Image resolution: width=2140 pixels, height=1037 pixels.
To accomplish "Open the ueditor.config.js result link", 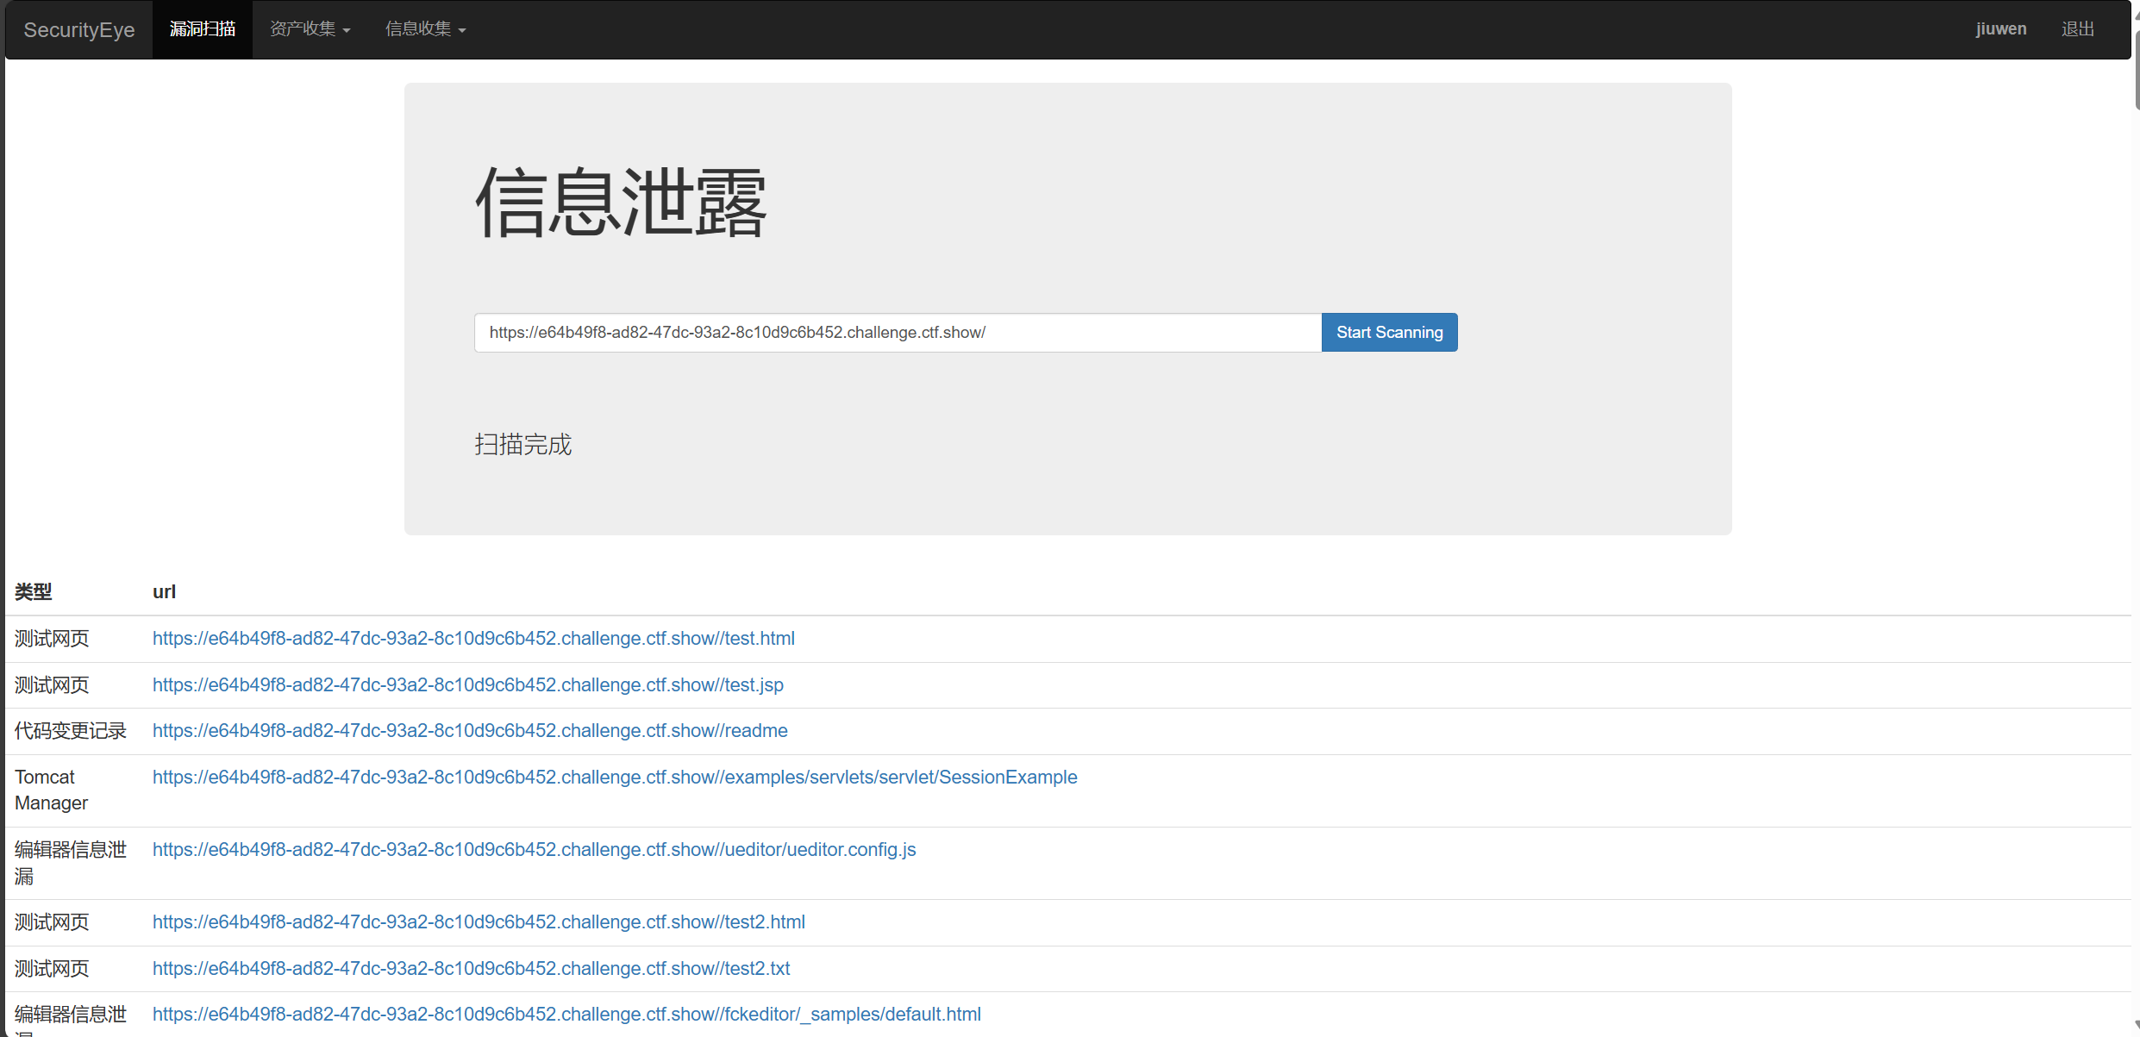I will point(534,850).
